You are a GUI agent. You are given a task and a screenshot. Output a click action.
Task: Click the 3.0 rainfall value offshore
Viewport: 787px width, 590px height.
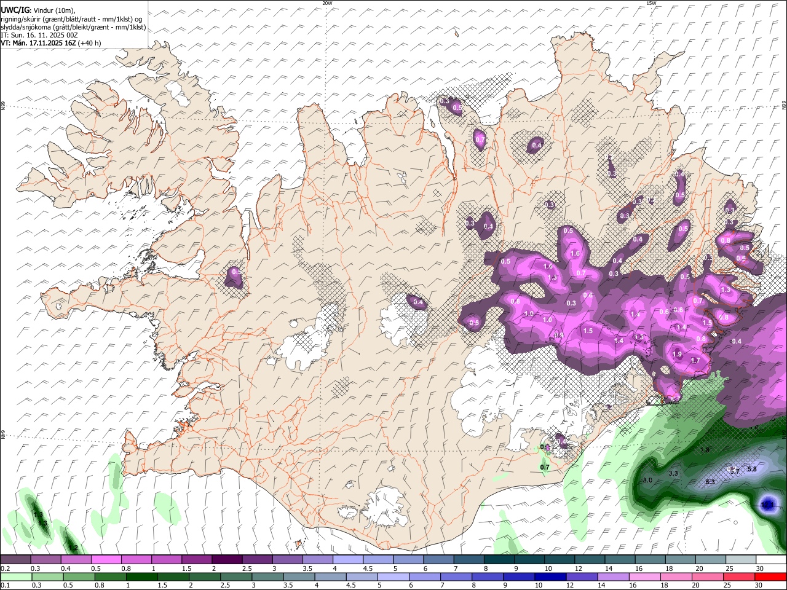(x=647, y=480)
